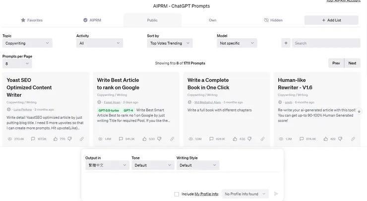The height and width of the screenshot is (201, 367).
Task: Click comments icon on Yoast SEO card
Action: pos(33,139)
